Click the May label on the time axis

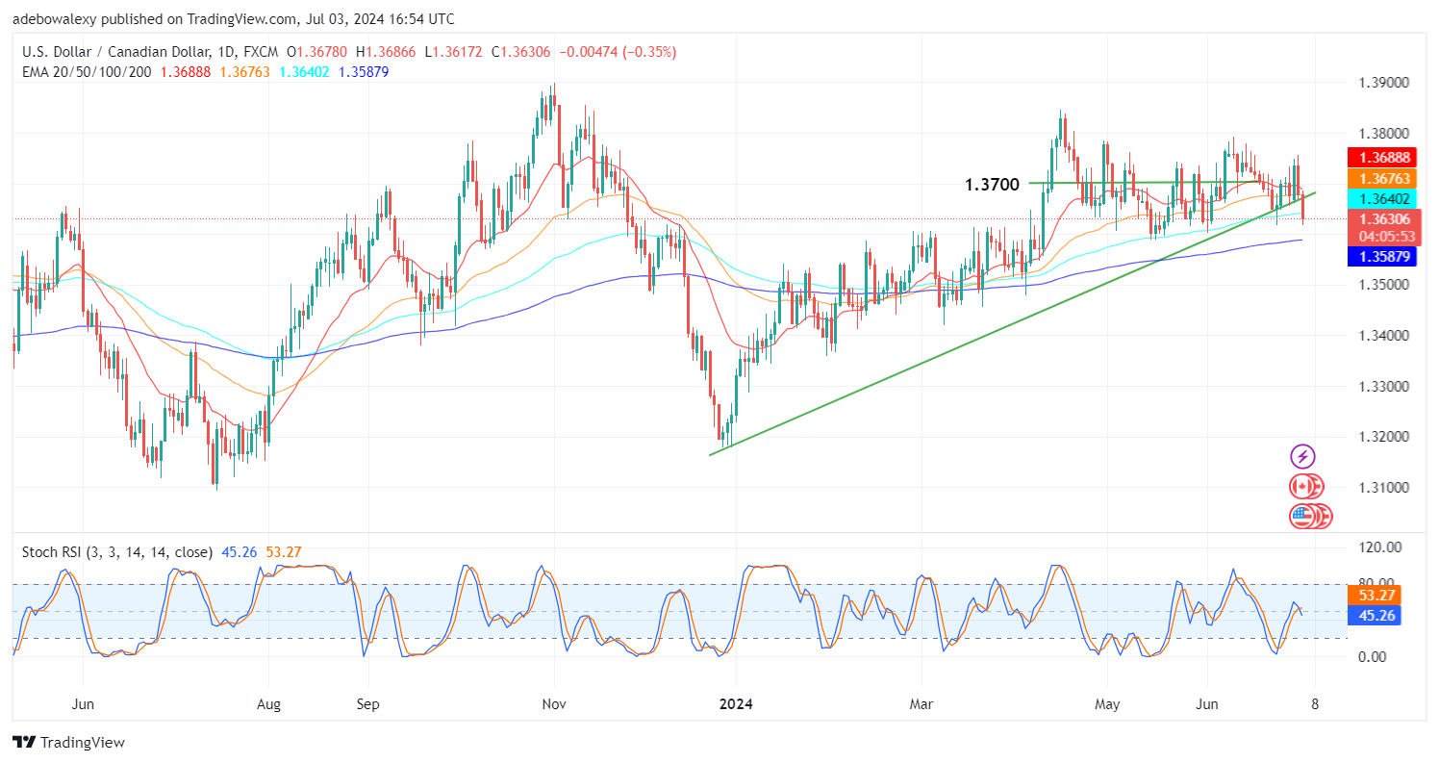pyautogui.click(x=1108, y=703)
